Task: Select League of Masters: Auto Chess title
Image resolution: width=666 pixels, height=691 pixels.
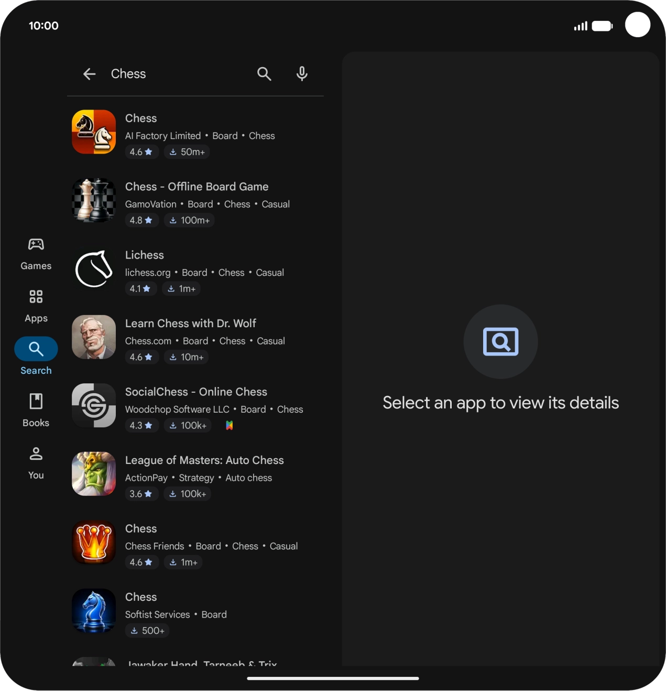Action: click(204, 460)
